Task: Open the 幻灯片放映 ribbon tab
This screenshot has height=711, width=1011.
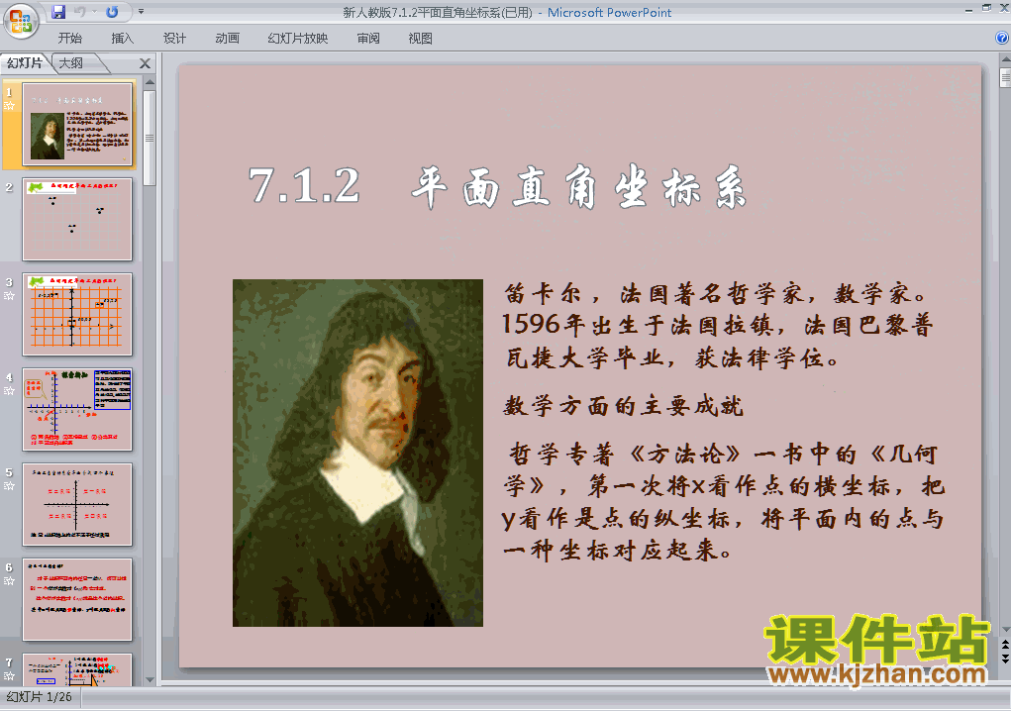Action: [297, 39]
